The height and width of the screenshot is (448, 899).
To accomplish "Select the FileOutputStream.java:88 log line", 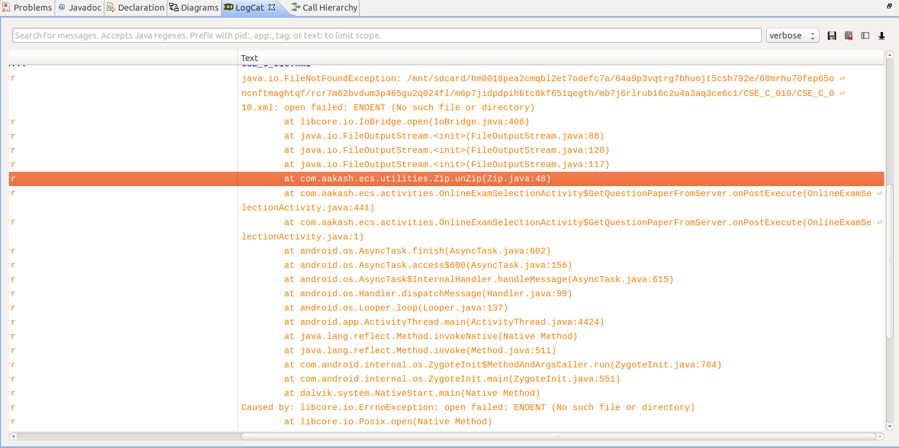I will 446,136.
